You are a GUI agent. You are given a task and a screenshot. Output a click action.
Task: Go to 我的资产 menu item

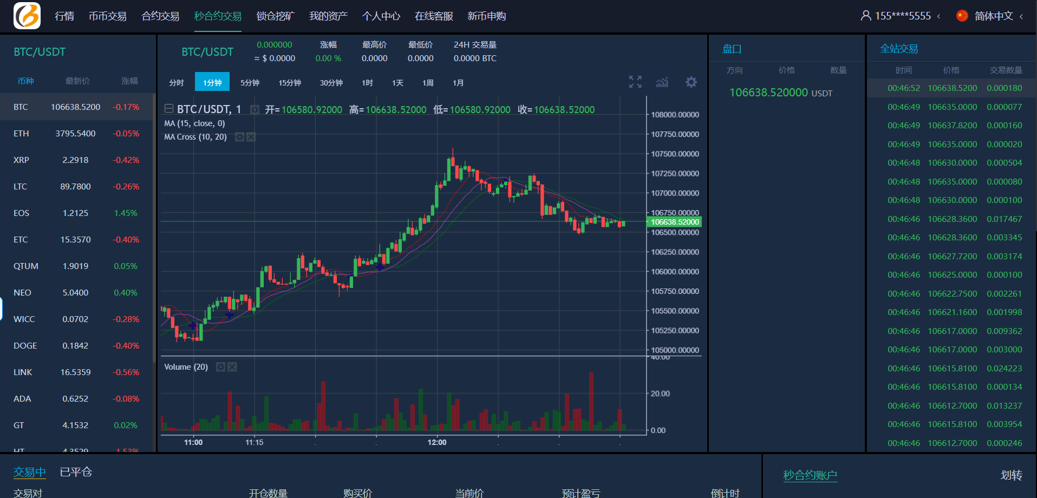click(x=328, y=16)
